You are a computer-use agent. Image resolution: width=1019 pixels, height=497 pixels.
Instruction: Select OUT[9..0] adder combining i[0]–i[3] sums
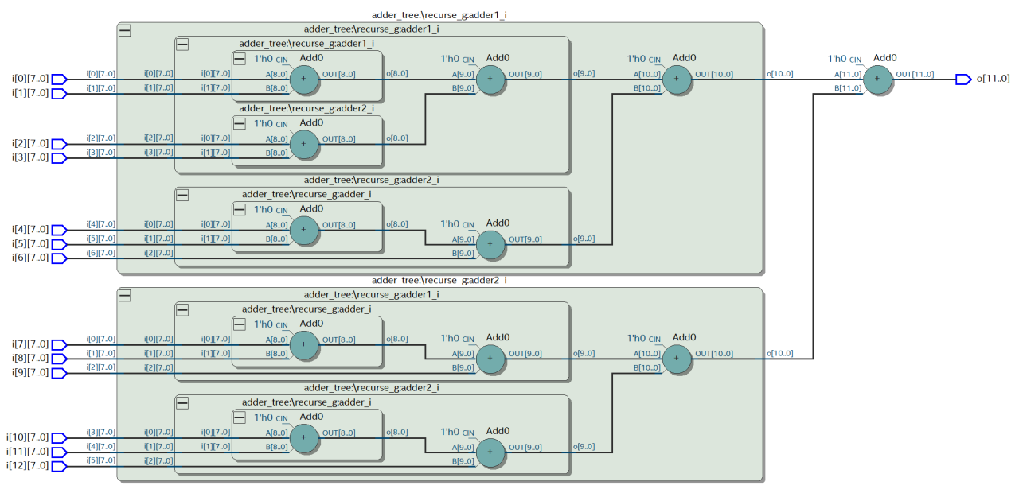click(490, 79)
